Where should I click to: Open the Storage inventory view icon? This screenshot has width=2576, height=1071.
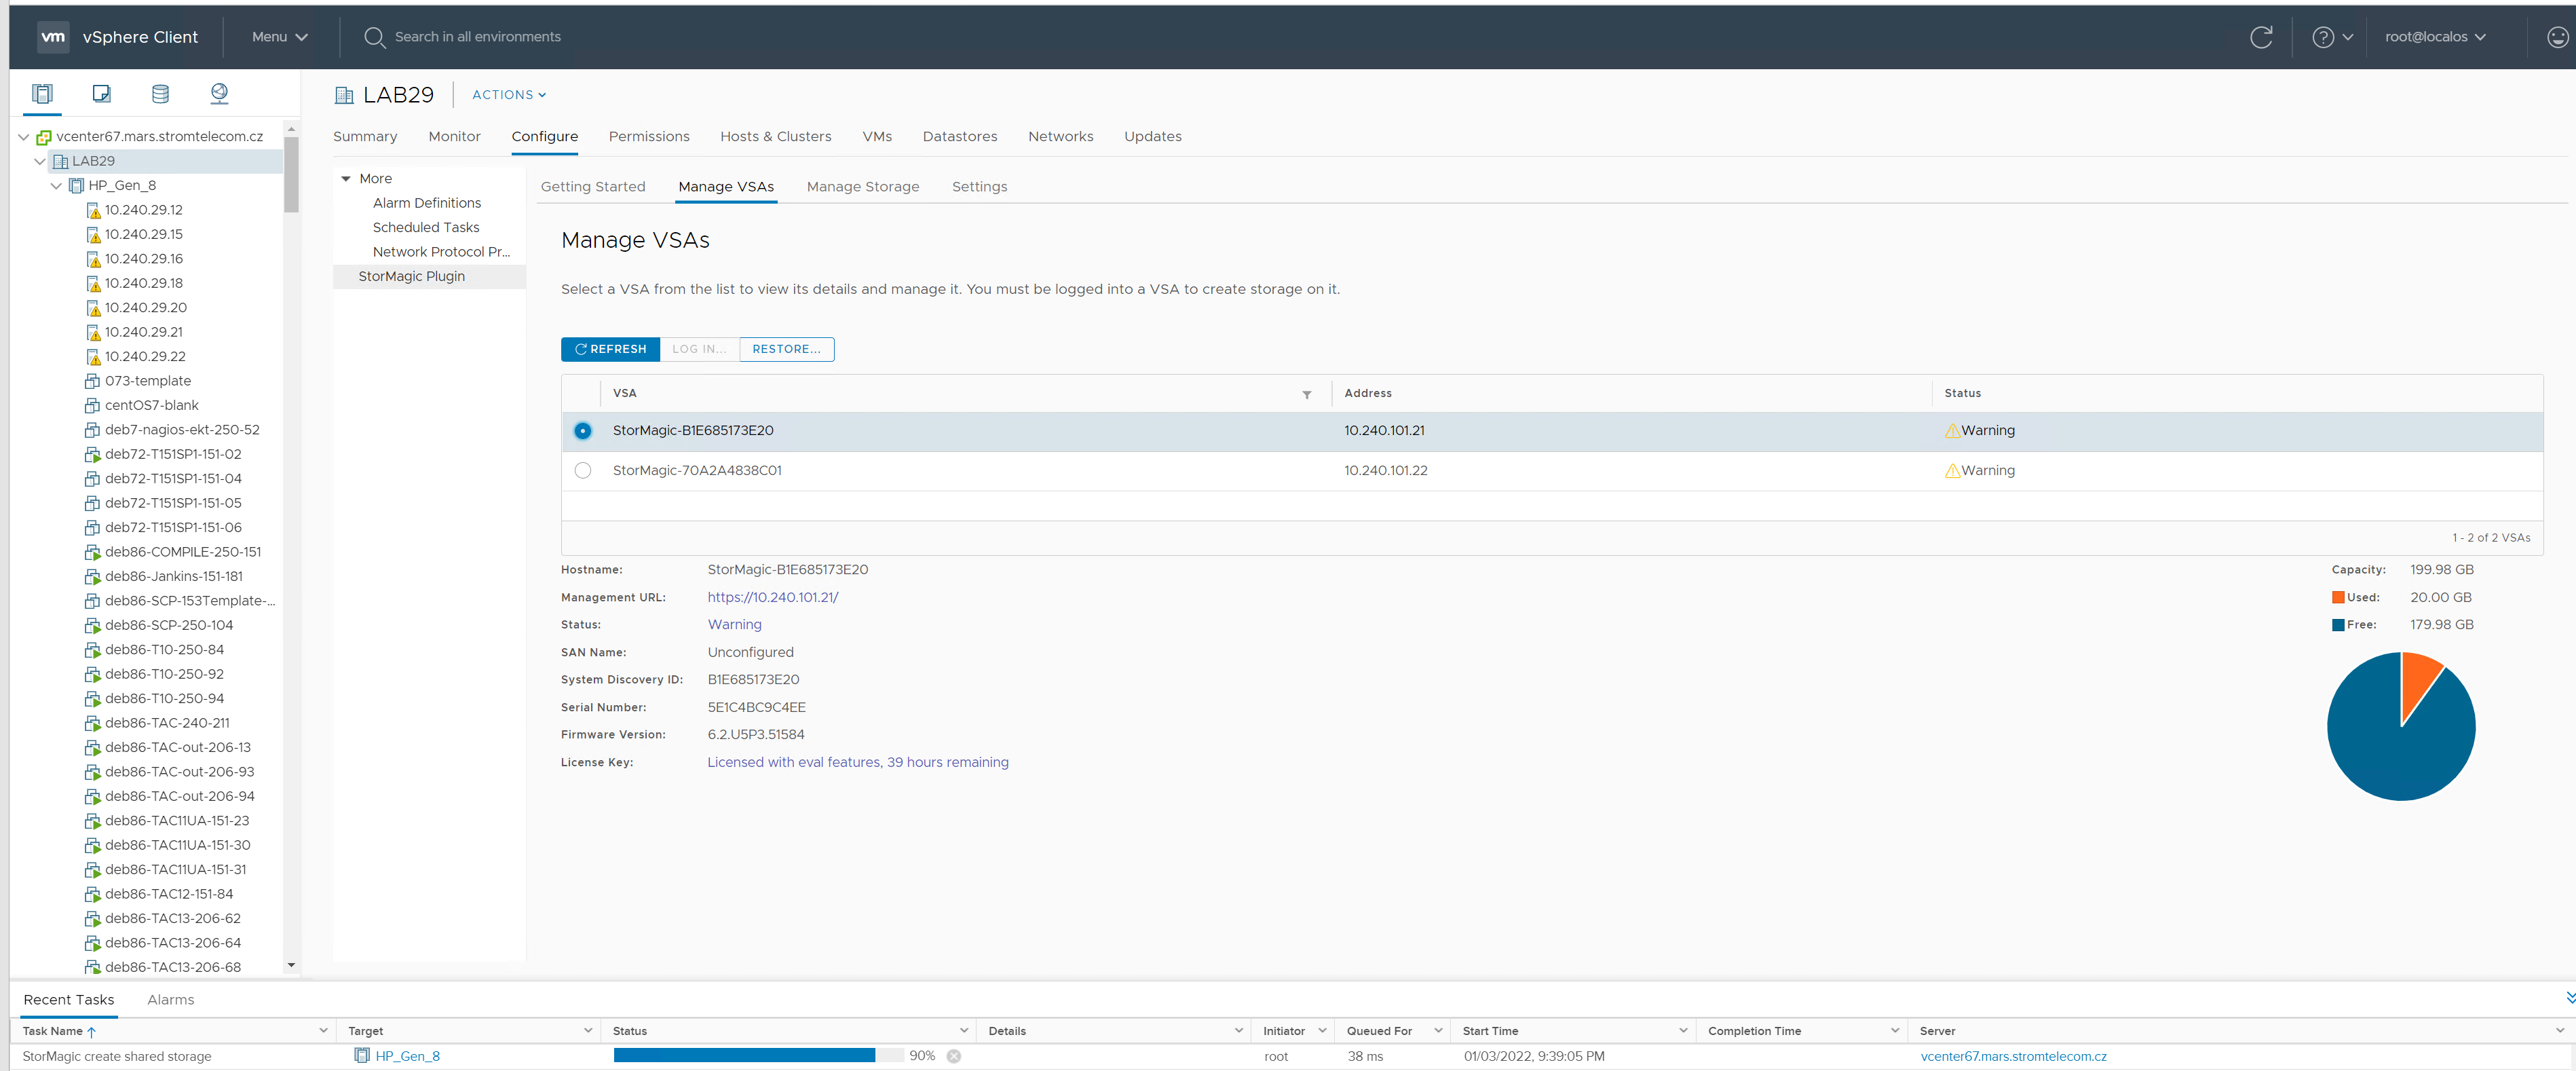coord(160,94)
